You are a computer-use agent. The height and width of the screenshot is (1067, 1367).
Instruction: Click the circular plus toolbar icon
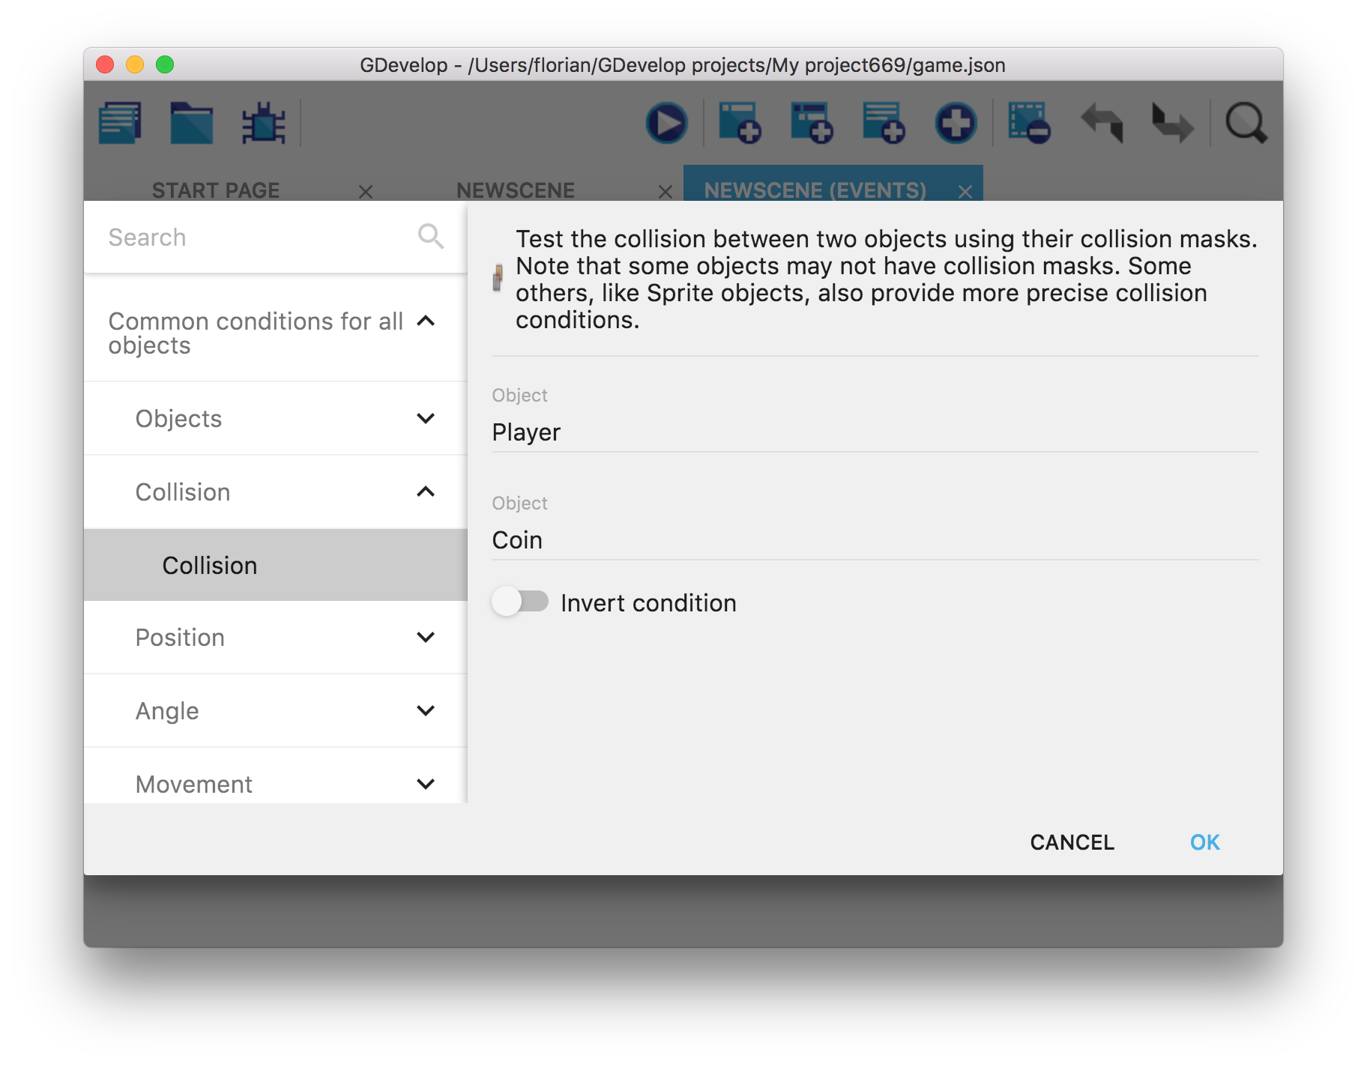click(x=956, y=123)
